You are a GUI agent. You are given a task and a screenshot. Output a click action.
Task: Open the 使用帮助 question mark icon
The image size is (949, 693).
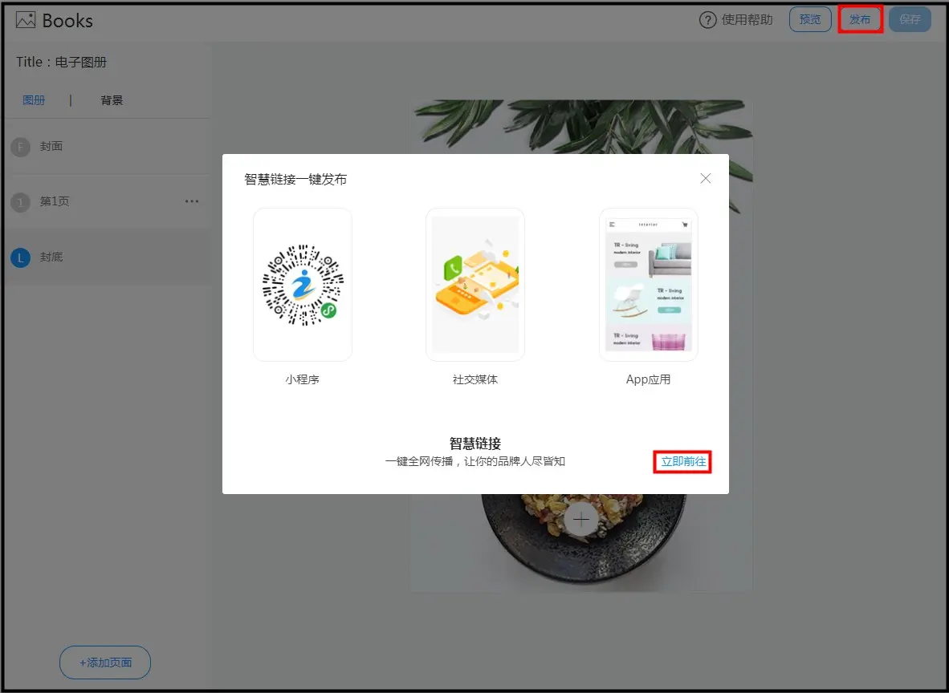(x=707, y=20)
